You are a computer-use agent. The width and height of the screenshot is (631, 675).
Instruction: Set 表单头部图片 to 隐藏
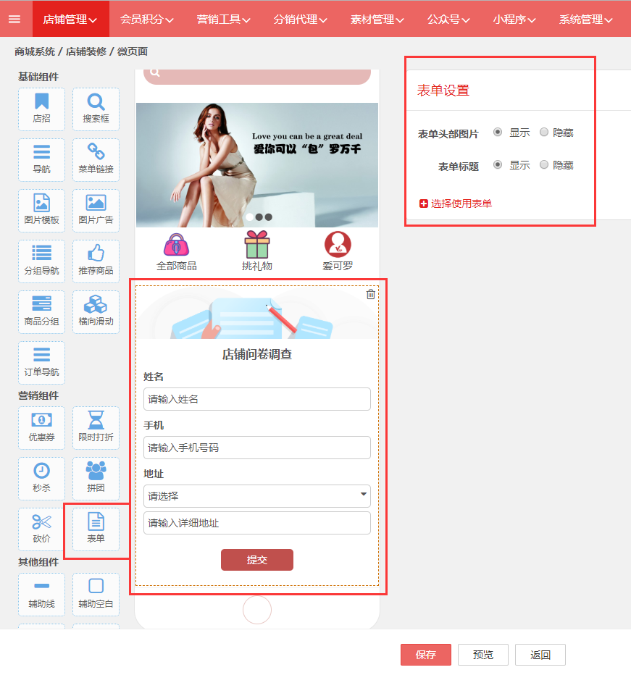(x=544, y=133)
